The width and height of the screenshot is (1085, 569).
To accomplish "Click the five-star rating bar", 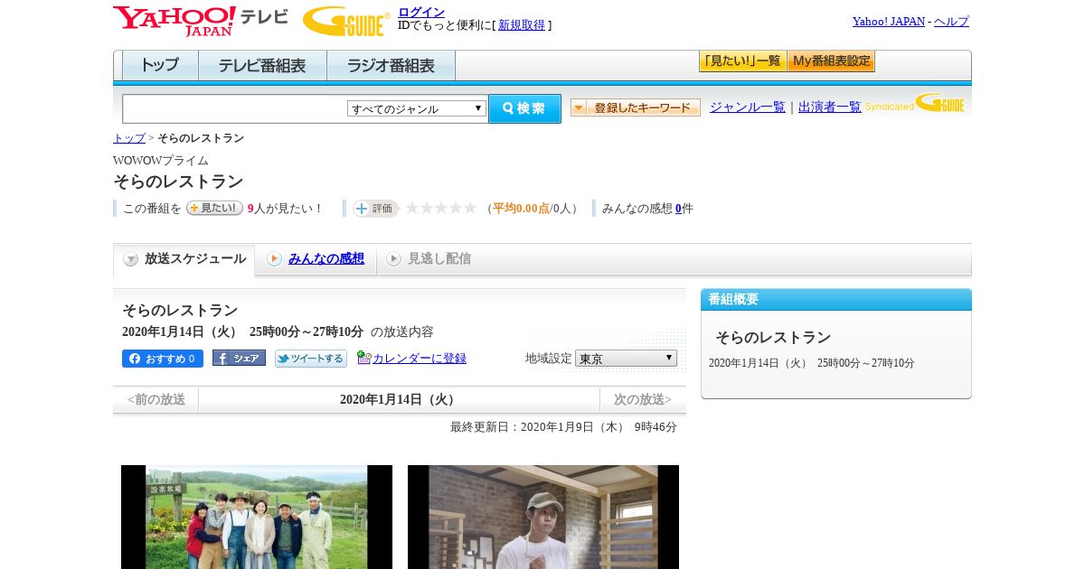I will click(x=441, y=208).
